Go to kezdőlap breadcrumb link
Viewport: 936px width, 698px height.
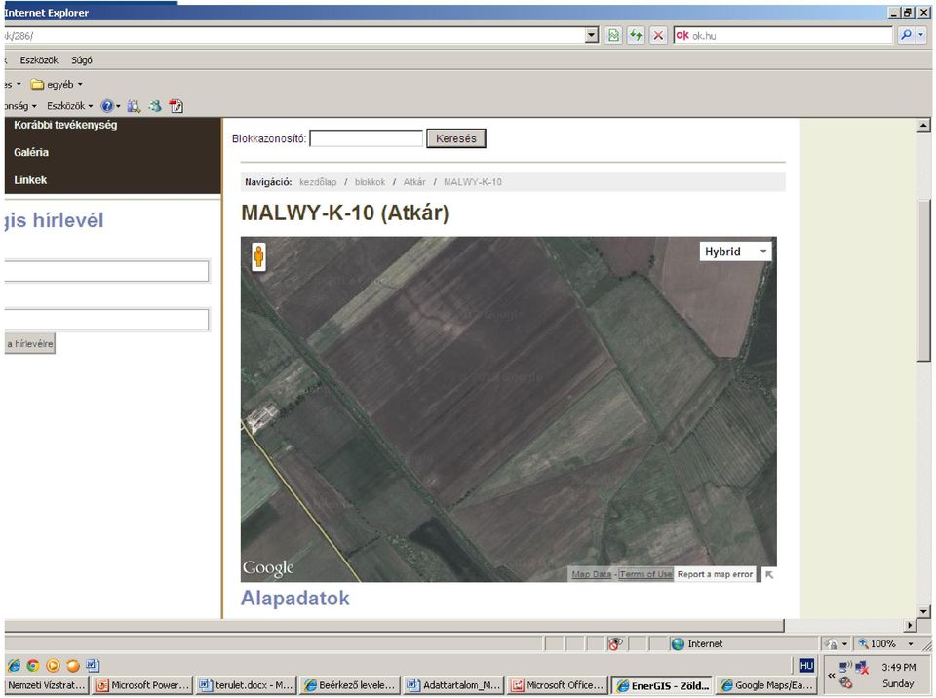[318, 182]
